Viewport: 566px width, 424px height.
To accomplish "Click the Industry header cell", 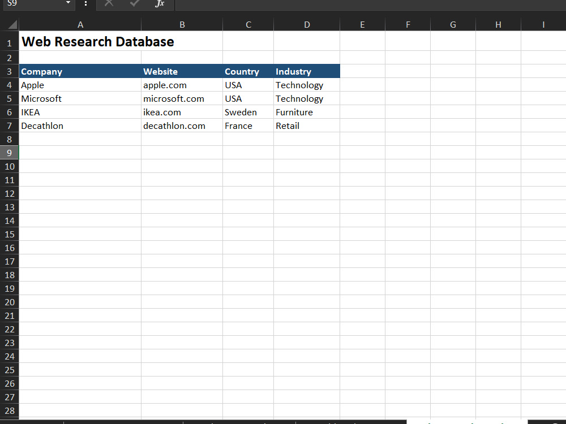I will point(307,71).
